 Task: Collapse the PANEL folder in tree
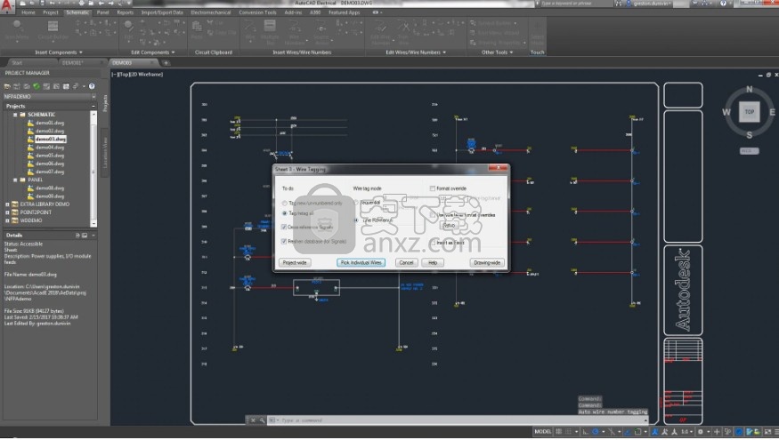coord(15,180)
